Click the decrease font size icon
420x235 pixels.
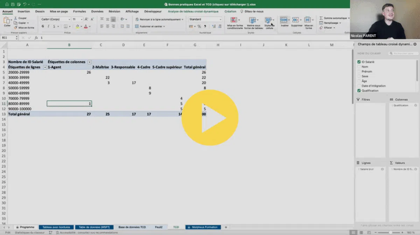[x=91, y=19]
